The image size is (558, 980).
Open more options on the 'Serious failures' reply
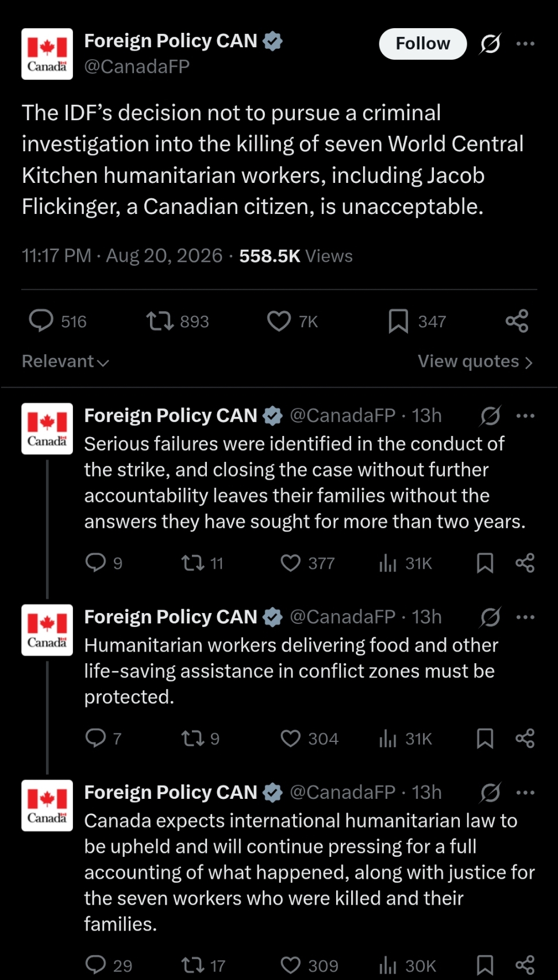pyautogui.click(x=525, y=416)
